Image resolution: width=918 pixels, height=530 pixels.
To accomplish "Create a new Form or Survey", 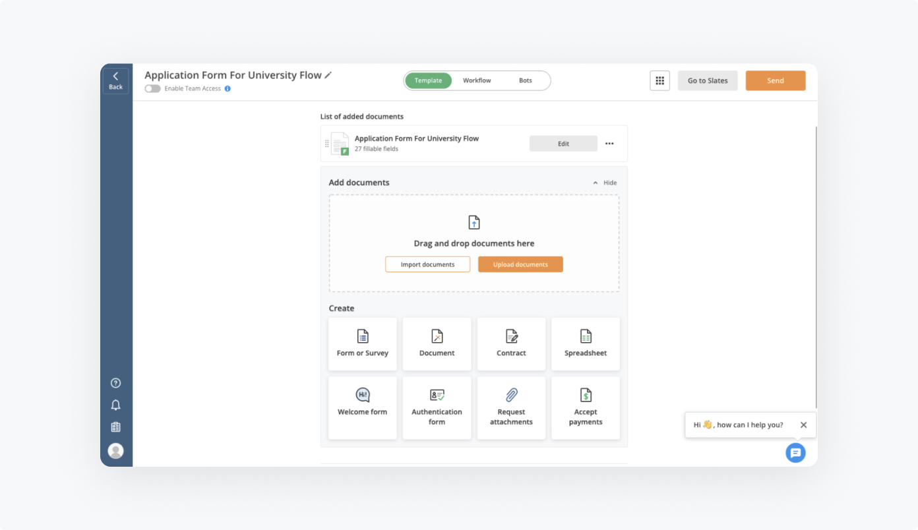I will [x=363, y=343].
